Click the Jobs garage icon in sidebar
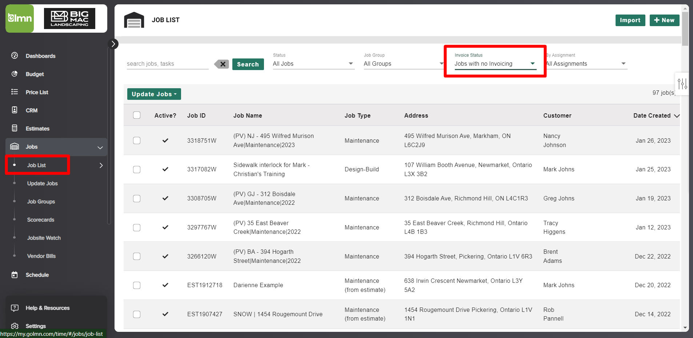 [x=15, y=147]
